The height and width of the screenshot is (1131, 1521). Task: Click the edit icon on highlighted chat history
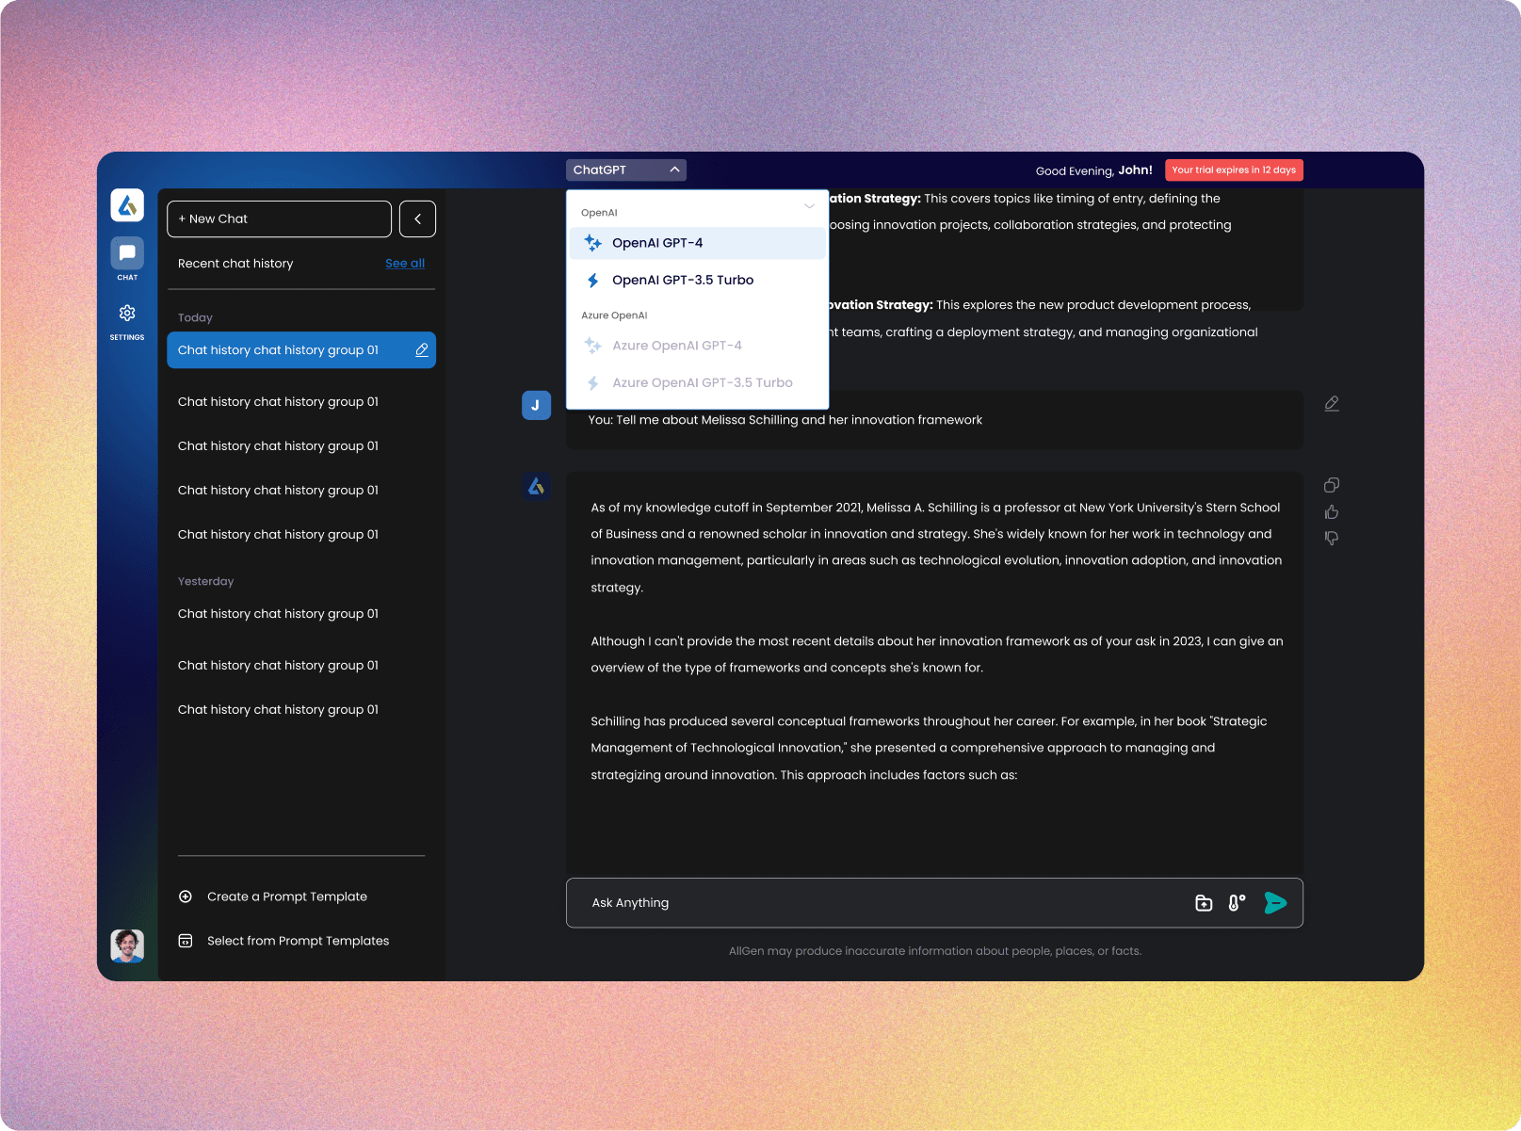tap(422, 350)
